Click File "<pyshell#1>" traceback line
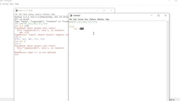Viewport: 180px width, 101px height. [40, 30]
